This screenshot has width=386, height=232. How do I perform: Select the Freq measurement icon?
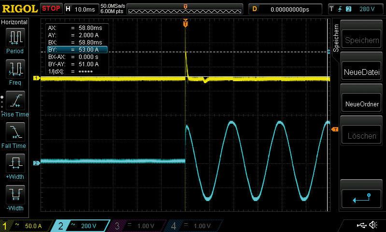click(x=14, y=71)
